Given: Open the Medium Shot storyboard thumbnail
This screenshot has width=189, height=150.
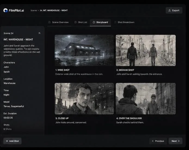Looking at the screenshot, I should point(146,50).
